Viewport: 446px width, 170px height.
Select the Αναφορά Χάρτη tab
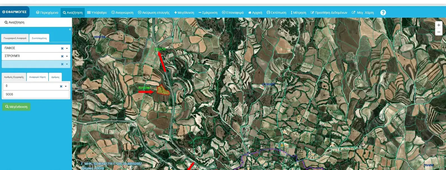click(37, 77)
